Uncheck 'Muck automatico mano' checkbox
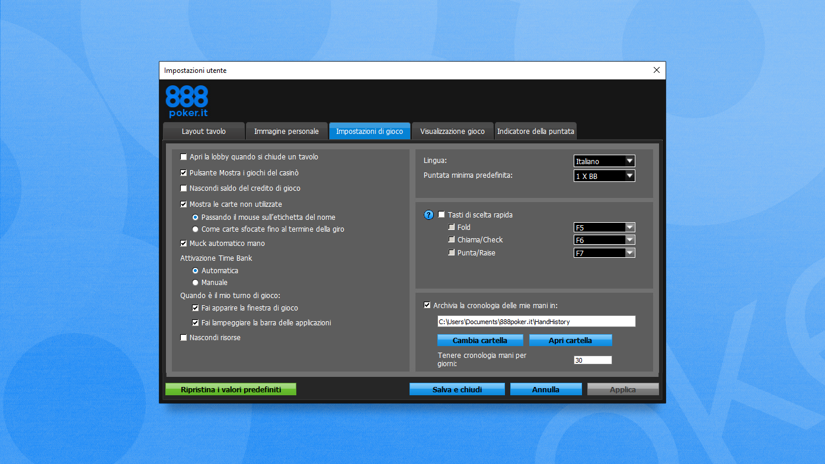825x464 pixels. tap(184, 244)
